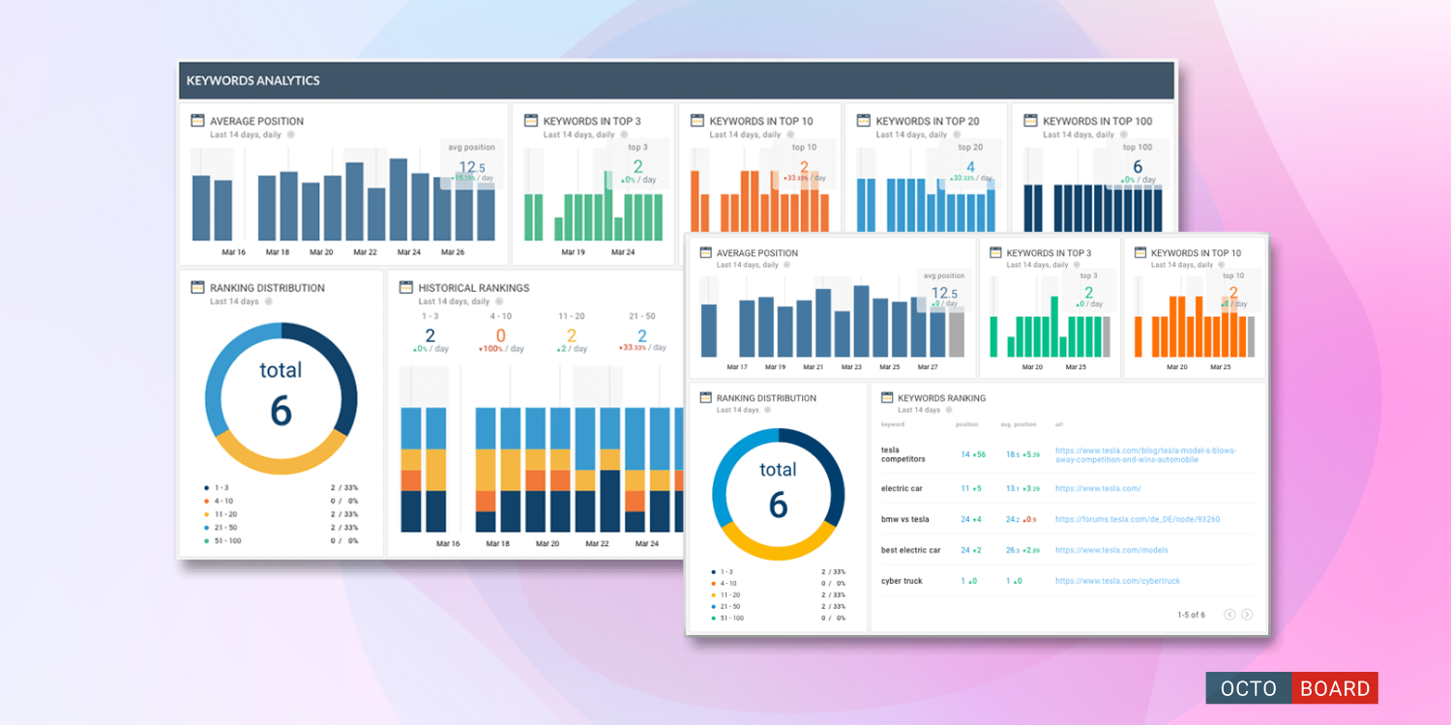Click the Keywords in Top 20 widget icon

point(863,121)
